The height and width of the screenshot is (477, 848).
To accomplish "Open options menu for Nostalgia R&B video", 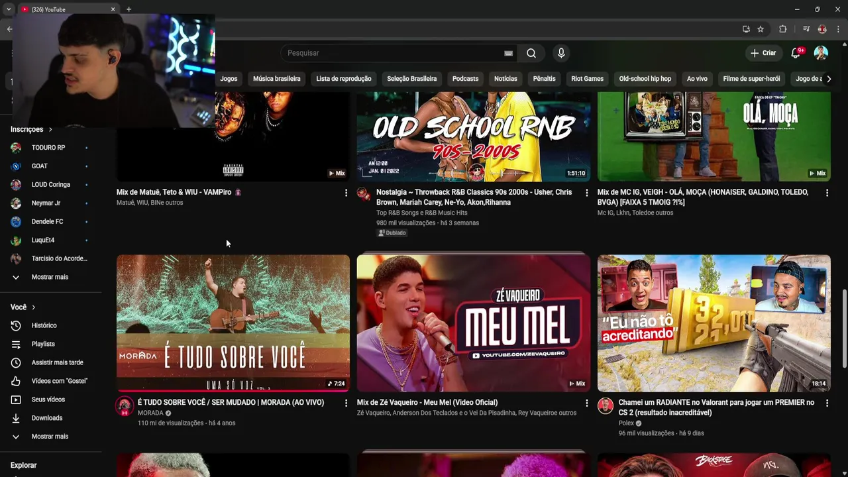I will (586, 193).
